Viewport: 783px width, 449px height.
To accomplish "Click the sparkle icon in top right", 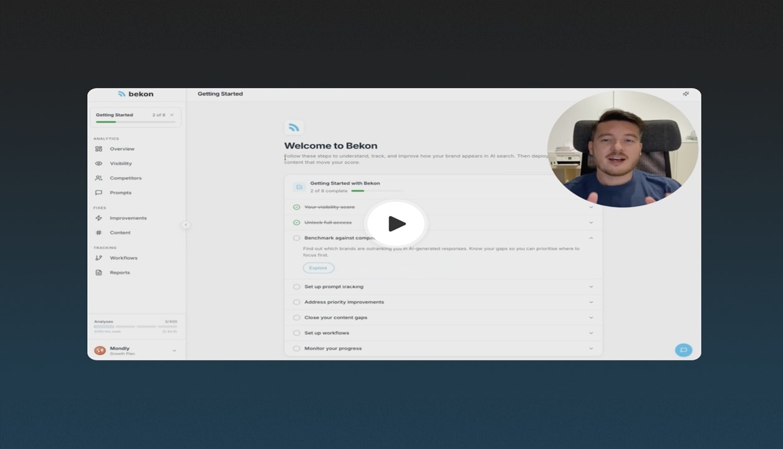I will (686, 94).
